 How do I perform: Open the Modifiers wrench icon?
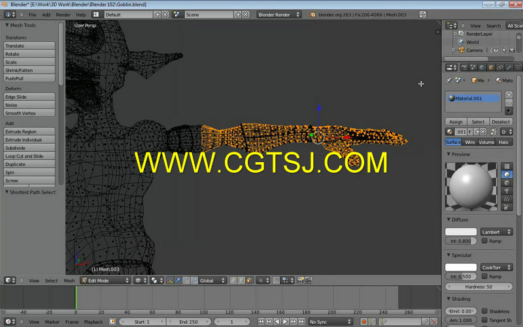coord(509,68)
